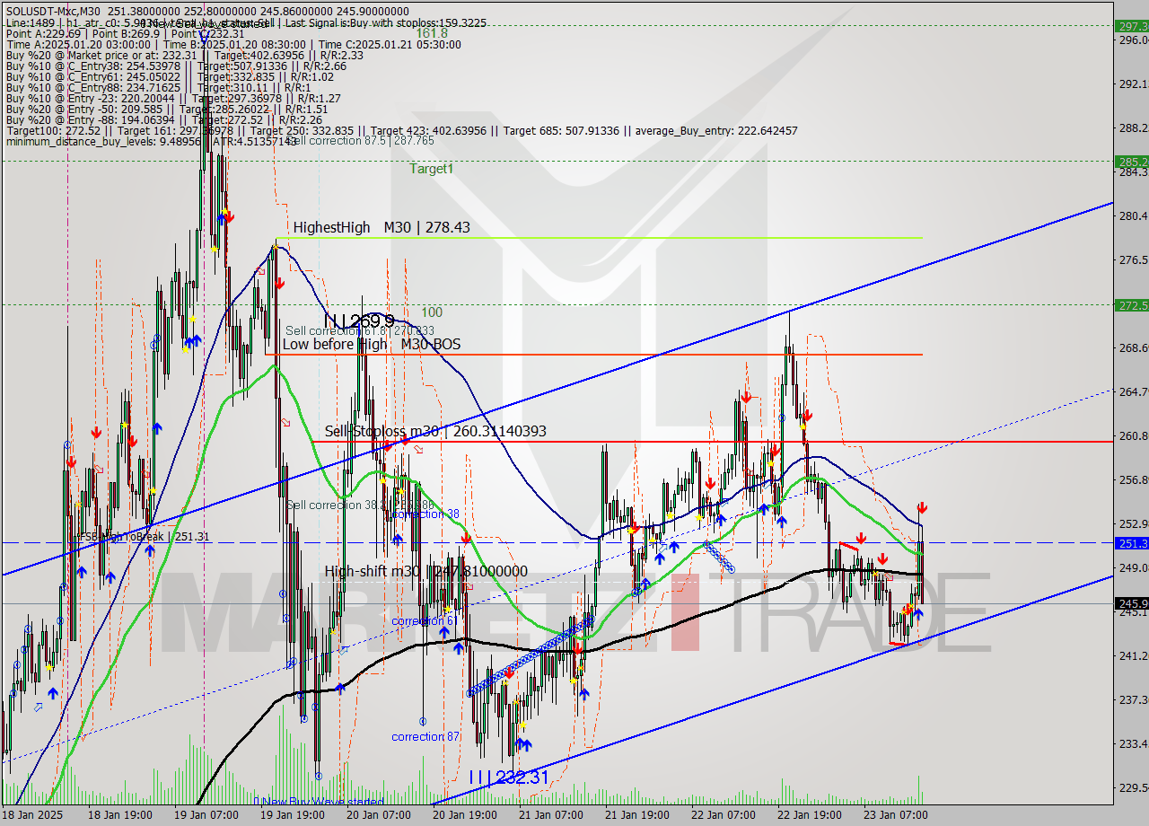
Task: Click the SOLUSDT-Mxc,M30 chart title text
Action: tap(55, 11)
